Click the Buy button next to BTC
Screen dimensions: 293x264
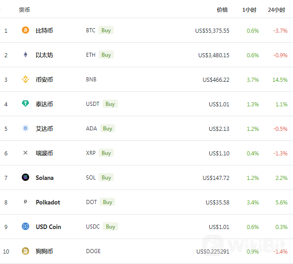click(x=106, y=30)
